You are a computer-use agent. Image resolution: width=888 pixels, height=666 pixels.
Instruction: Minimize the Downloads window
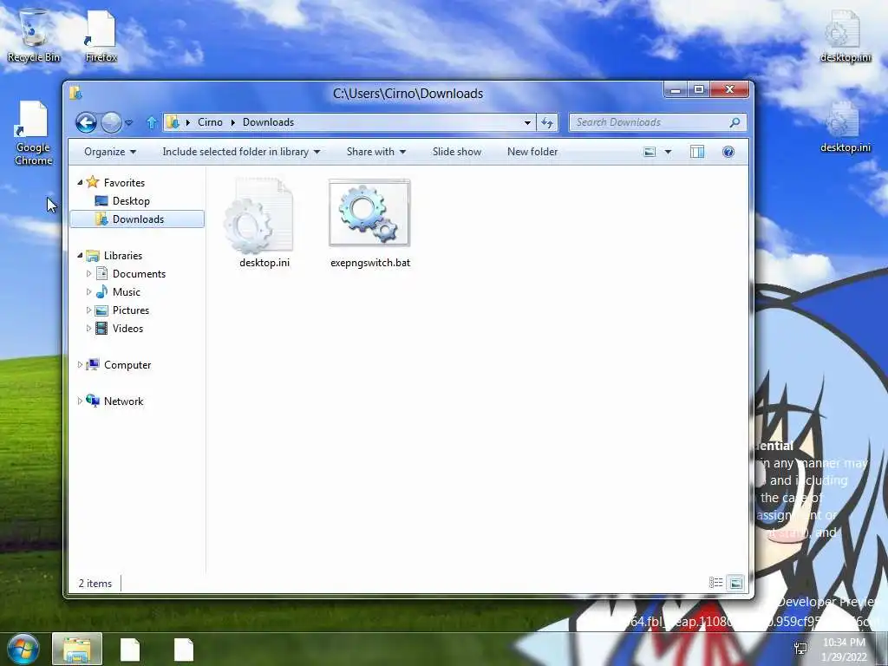click(675, 89)
